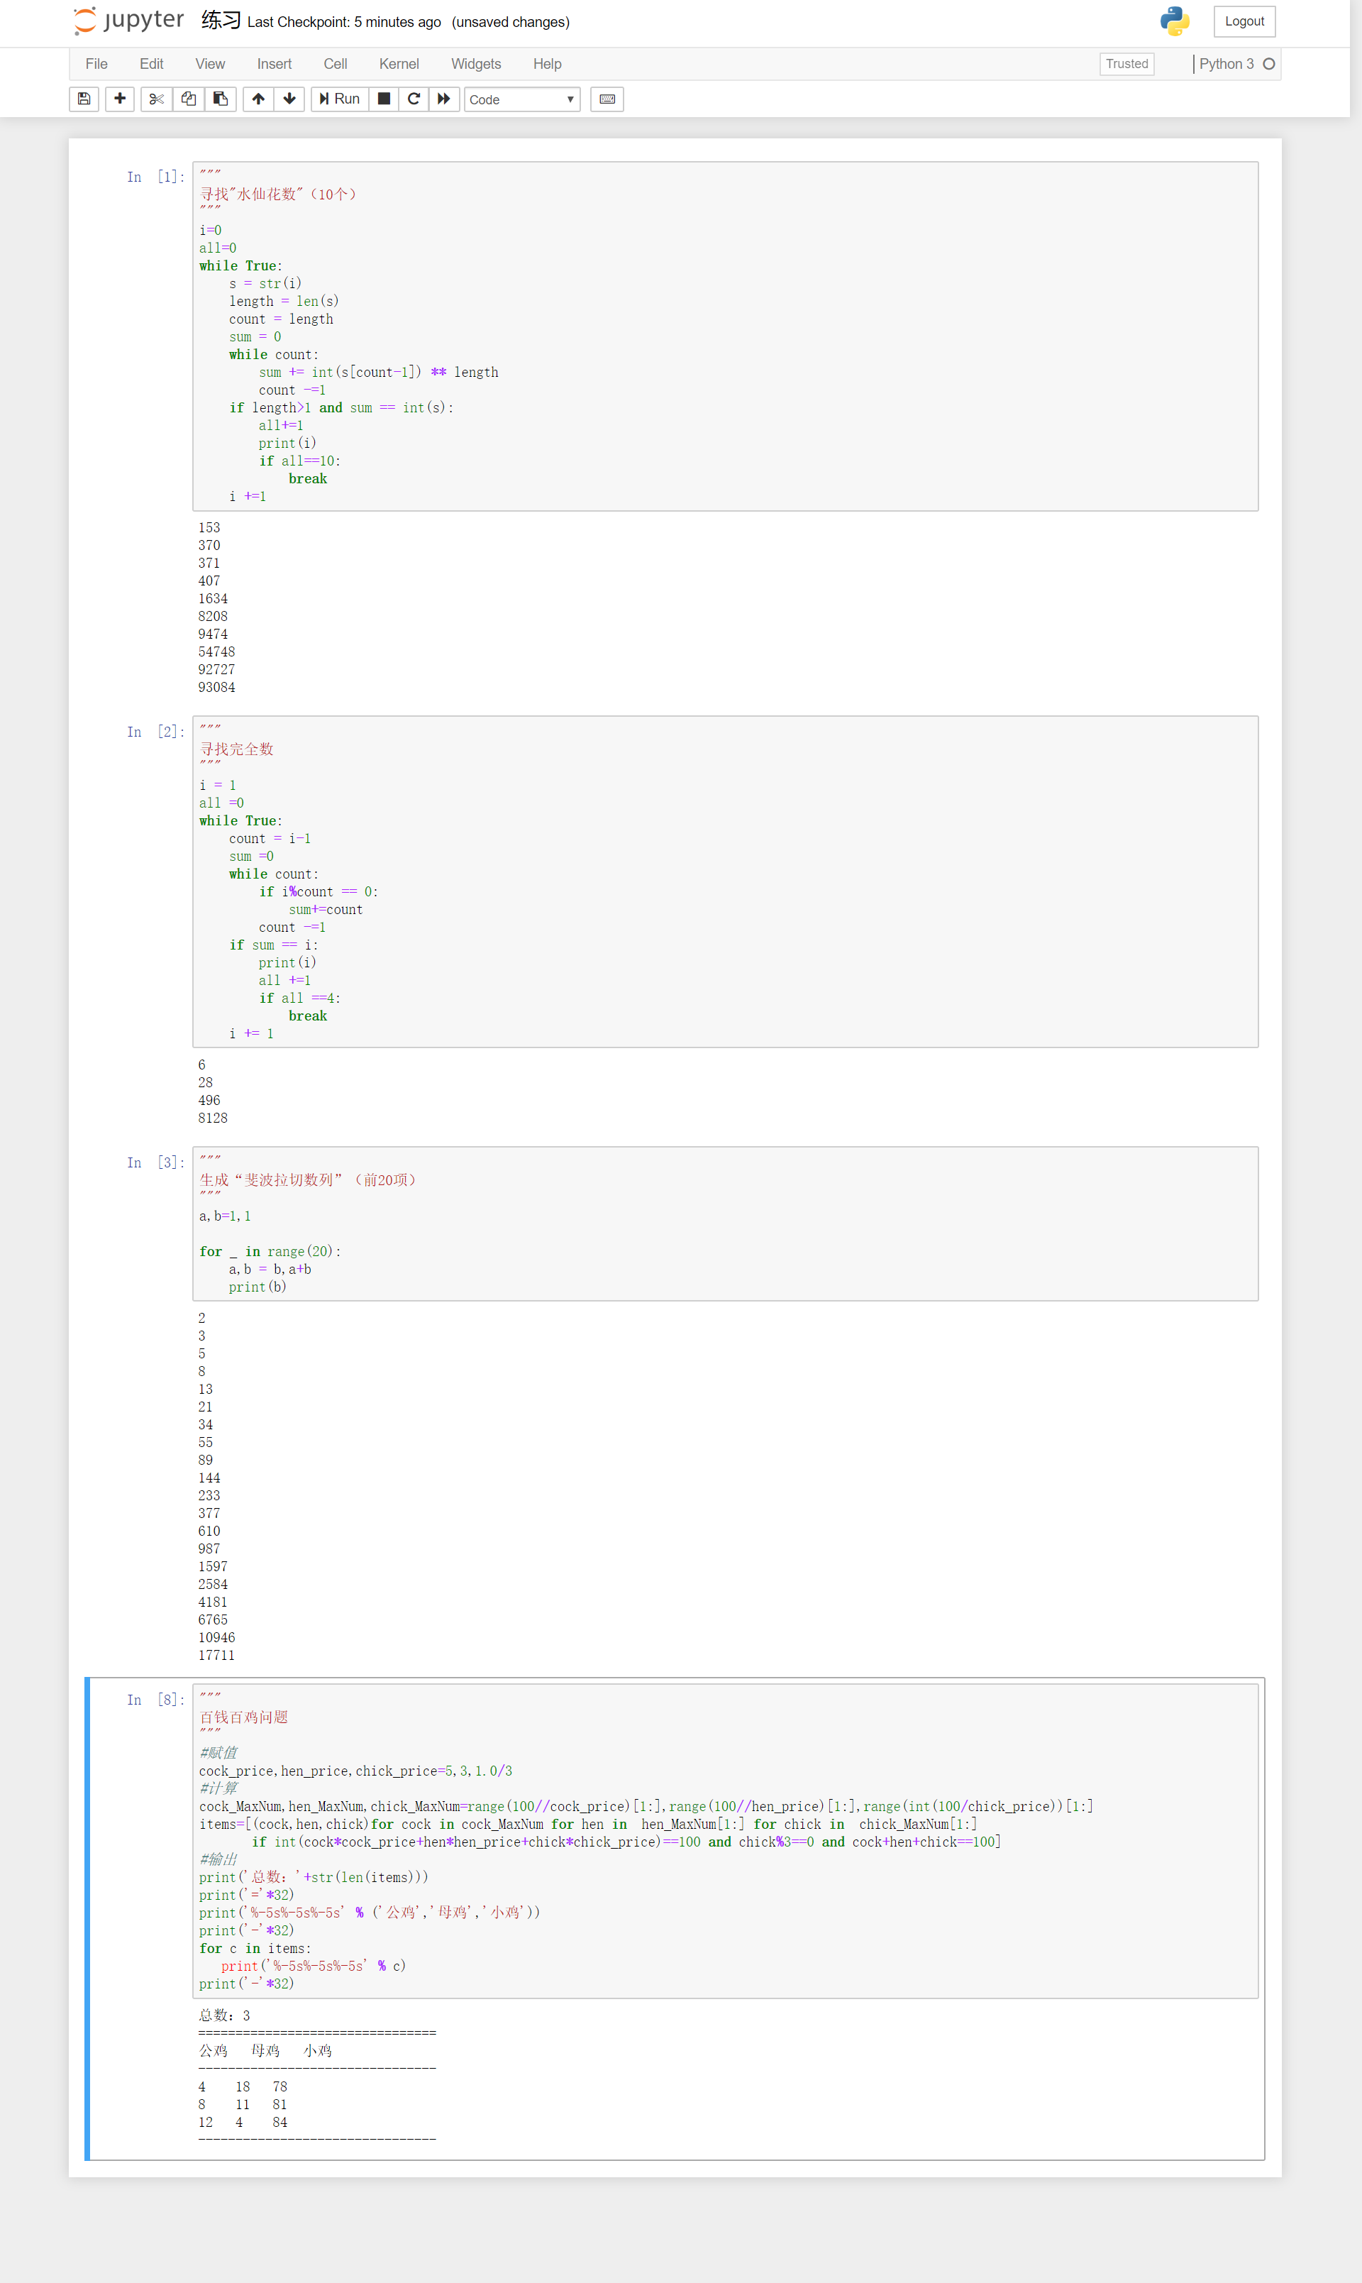
Task: Paste cells below using the toolbar icon
Action: (221, 99)
